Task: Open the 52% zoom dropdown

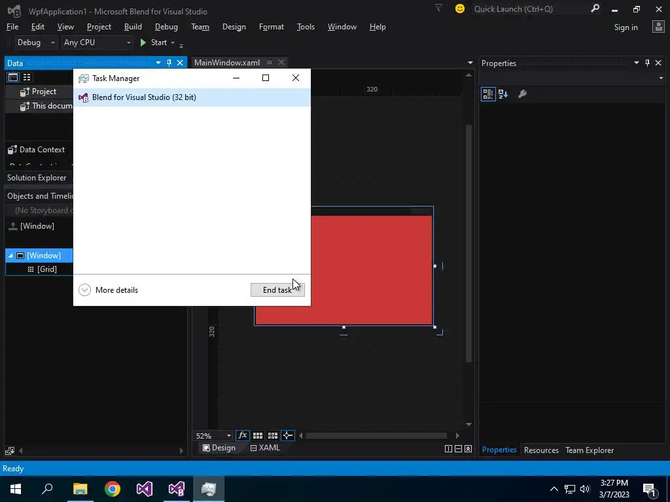Action: (x=213, y=436)
